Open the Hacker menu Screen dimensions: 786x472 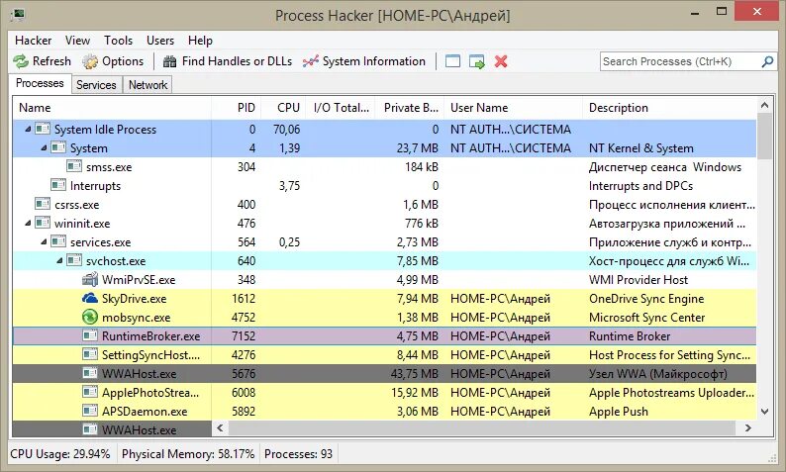33,41
